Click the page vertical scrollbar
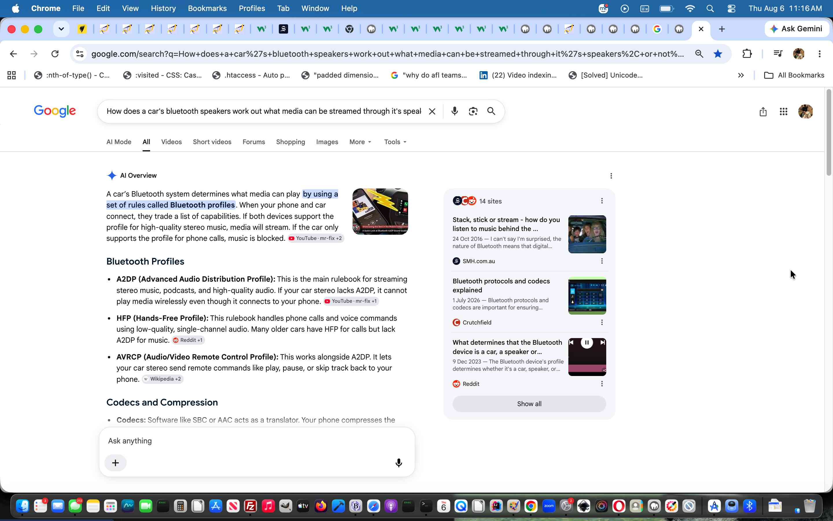This screenshot has height=521, width=833. [x=829, y=133]
